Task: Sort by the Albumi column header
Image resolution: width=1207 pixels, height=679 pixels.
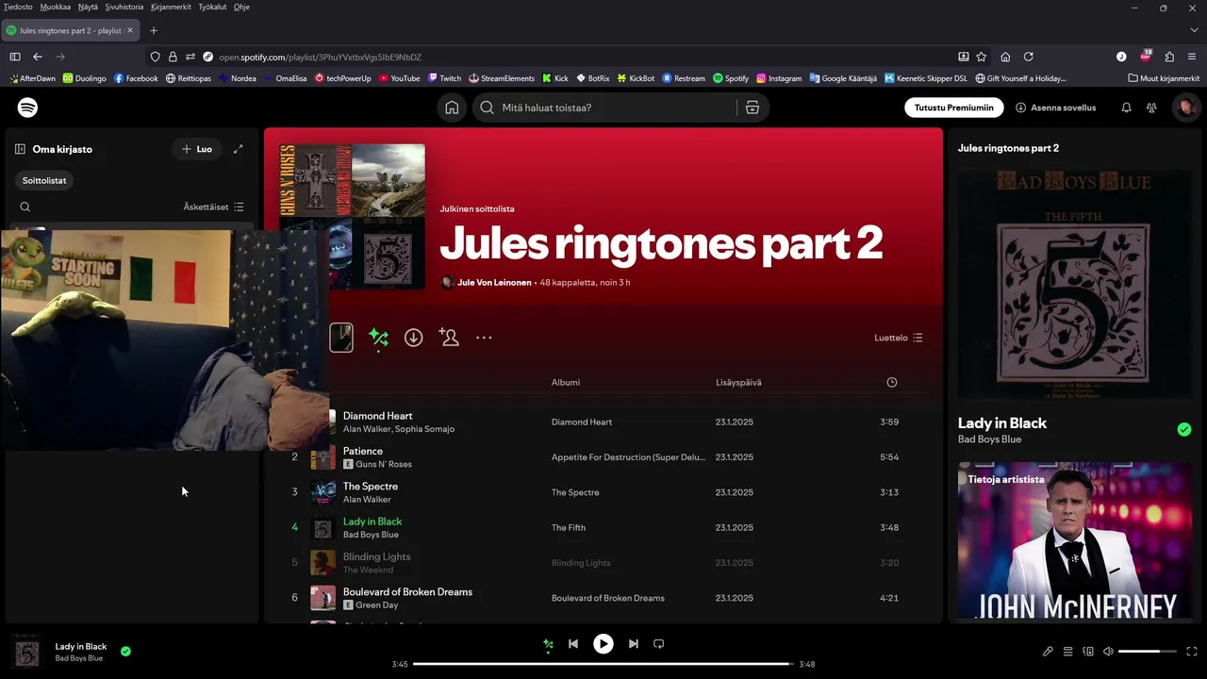Action: click(x=566, y=382)
